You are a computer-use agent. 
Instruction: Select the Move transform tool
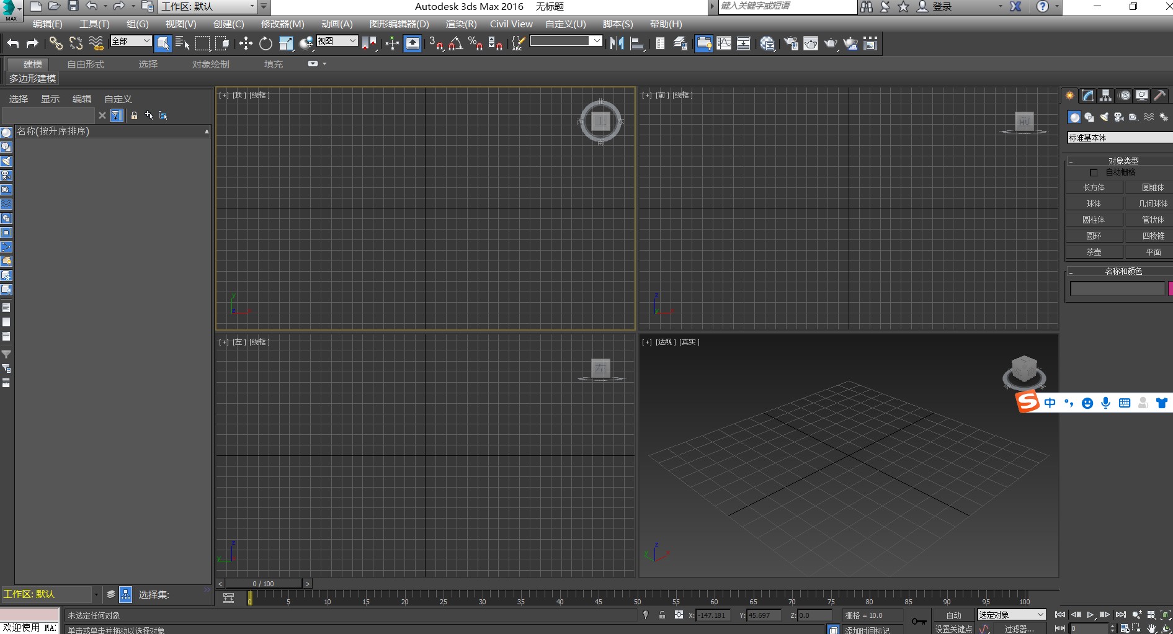[x=246, y=43]
